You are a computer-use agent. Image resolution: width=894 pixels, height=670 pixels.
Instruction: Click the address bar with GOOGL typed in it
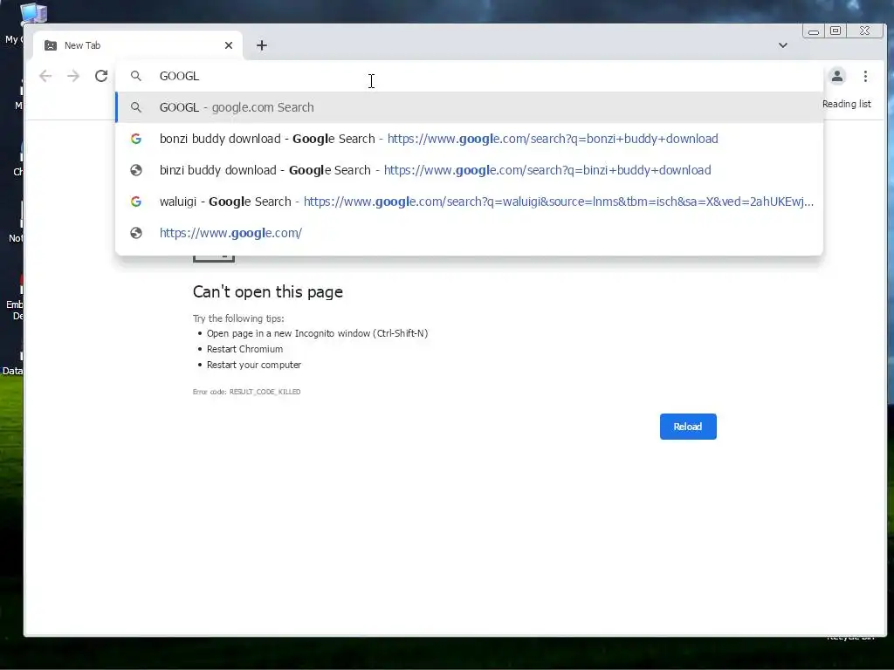click(x=469, y=76)
